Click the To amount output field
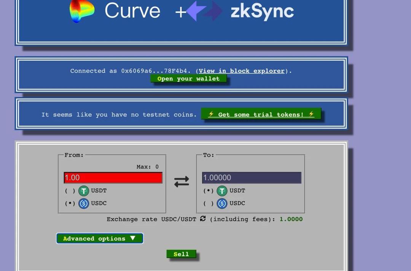411x271 pixels. pos(252,177)
